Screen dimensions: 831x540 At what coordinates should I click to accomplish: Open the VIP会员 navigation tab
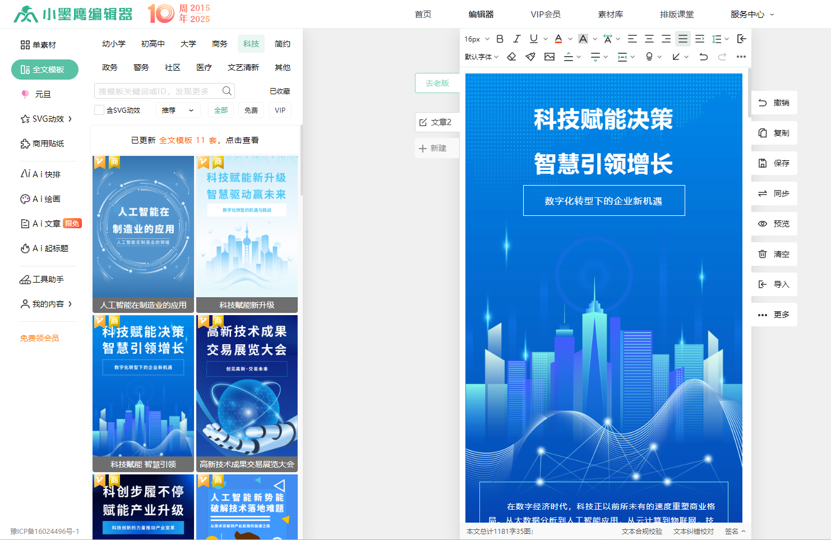point(545,14)
